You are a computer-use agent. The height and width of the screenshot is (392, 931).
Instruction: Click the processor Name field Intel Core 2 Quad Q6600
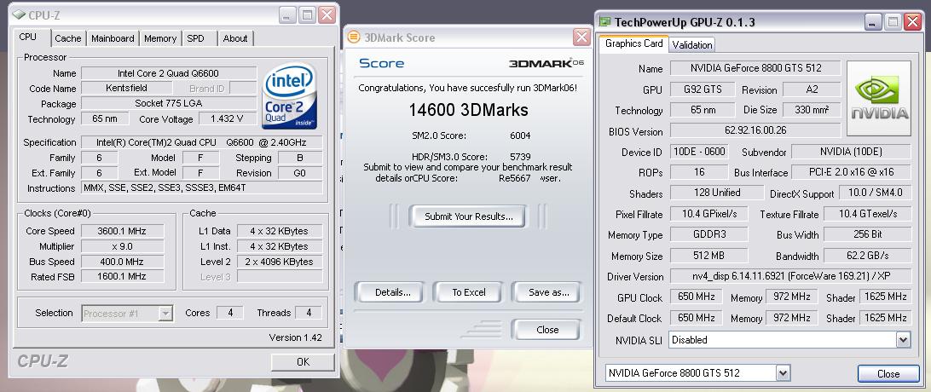coord(169,73)
